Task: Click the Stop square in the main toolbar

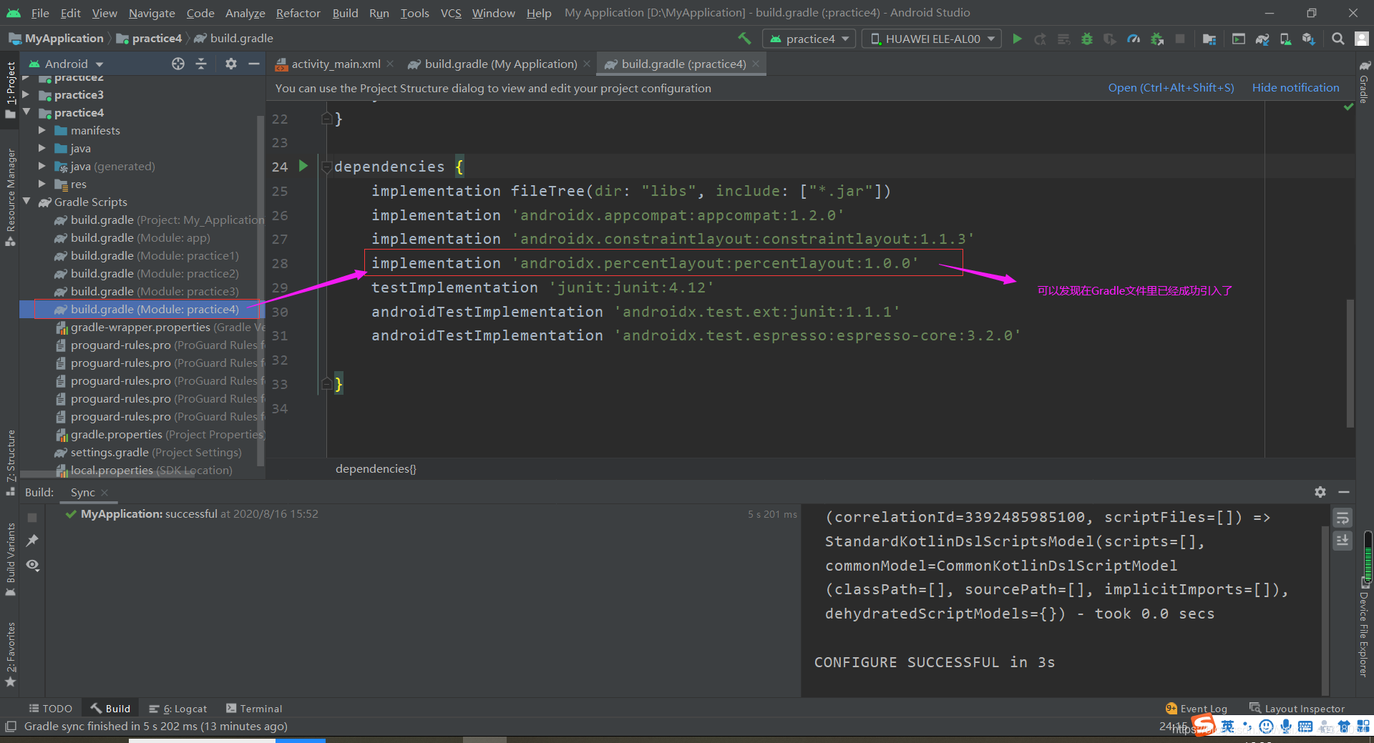Action: [1180, 39]
